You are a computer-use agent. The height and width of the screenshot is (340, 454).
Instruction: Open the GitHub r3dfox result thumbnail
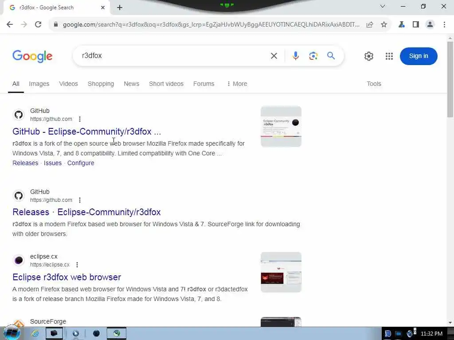tap(281, 127)
